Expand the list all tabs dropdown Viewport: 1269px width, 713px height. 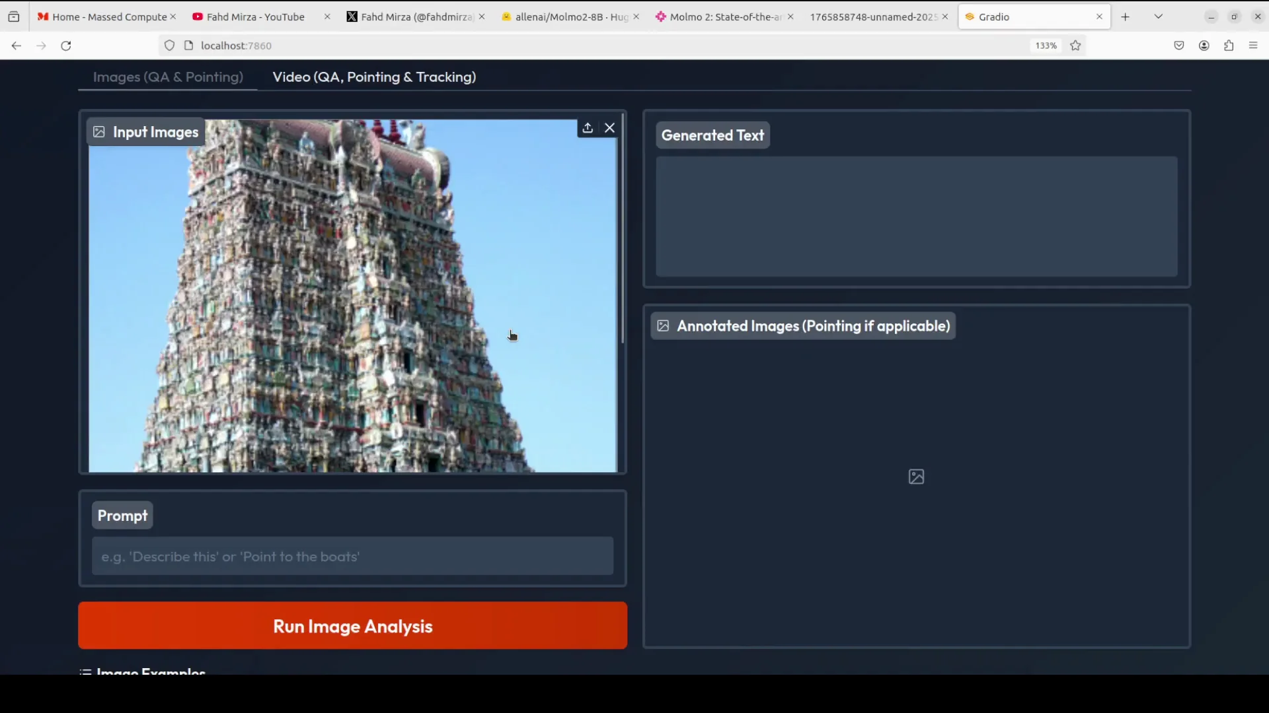(x=1158, y=17)
